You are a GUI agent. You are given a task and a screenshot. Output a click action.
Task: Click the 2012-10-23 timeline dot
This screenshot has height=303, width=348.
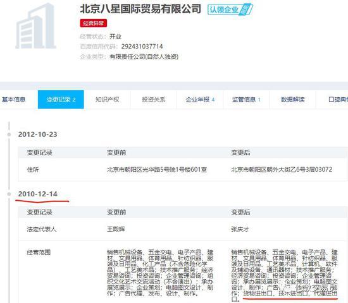point(9,134)
